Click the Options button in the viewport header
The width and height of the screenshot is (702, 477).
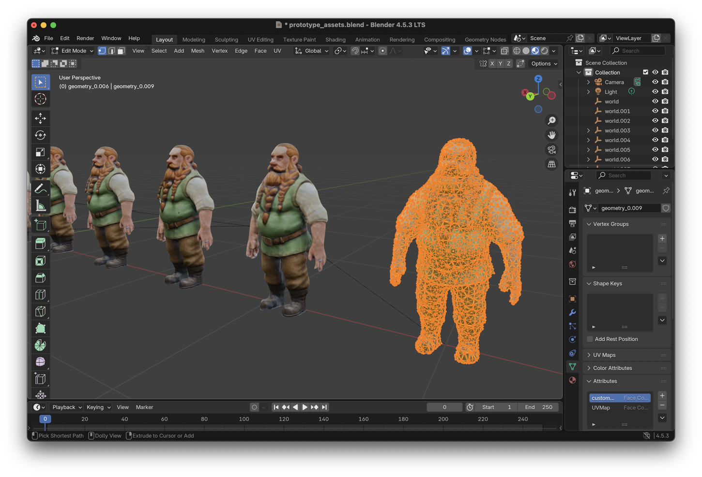point(544,64)
